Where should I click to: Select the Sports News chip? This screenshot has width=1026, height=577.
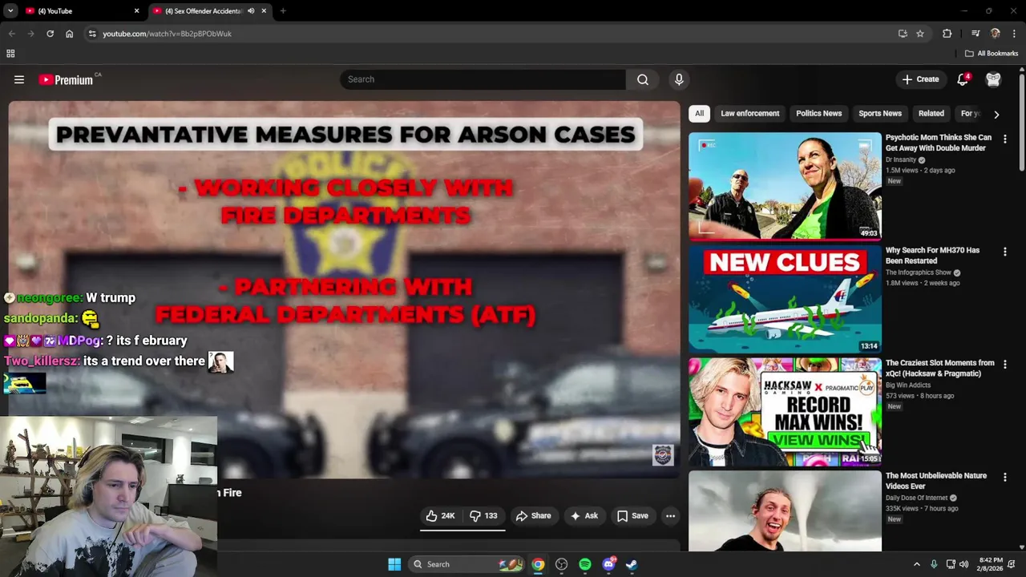[879, 114]
